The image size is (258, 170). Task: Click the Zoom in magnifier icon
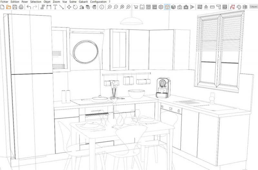(x=110, y=7)
